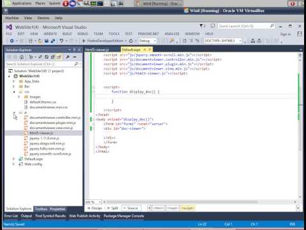Screen dimensions: 306x230
Task: Click the Save All toolbar icon
Action: [x=53, y=41]
